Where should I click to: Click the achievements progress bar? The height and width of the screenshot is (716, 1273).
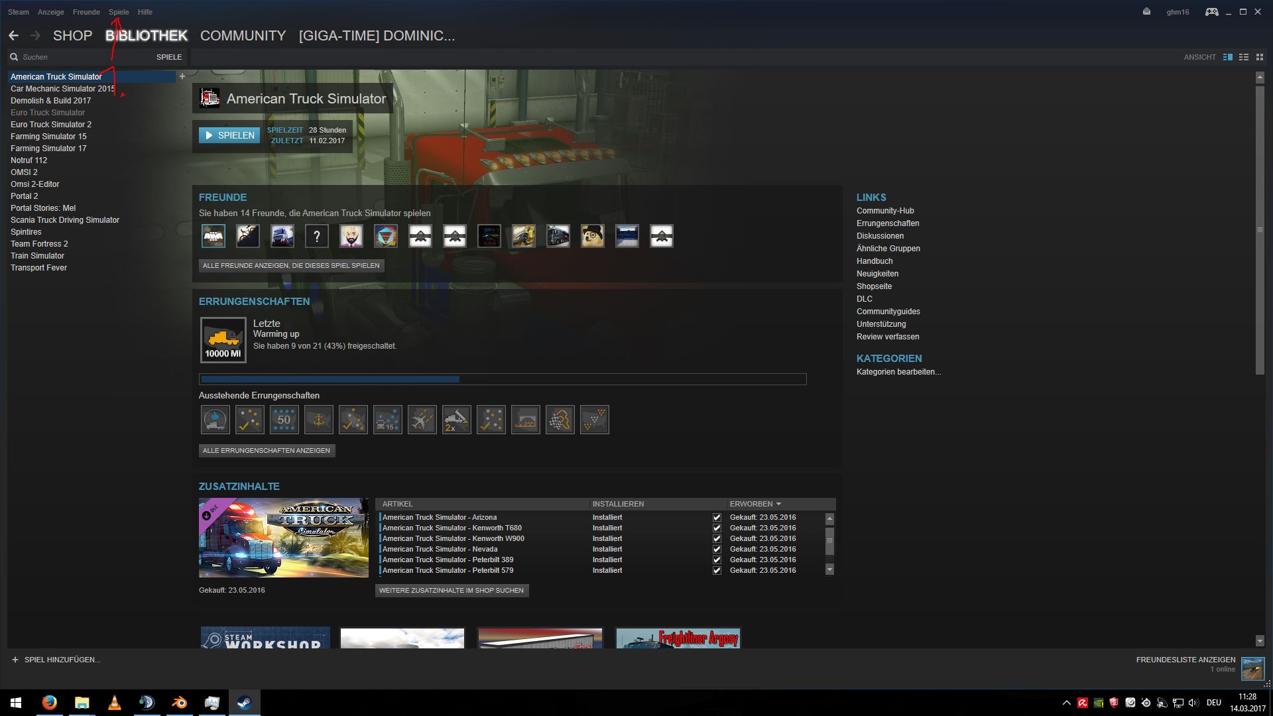coord(503,379)
